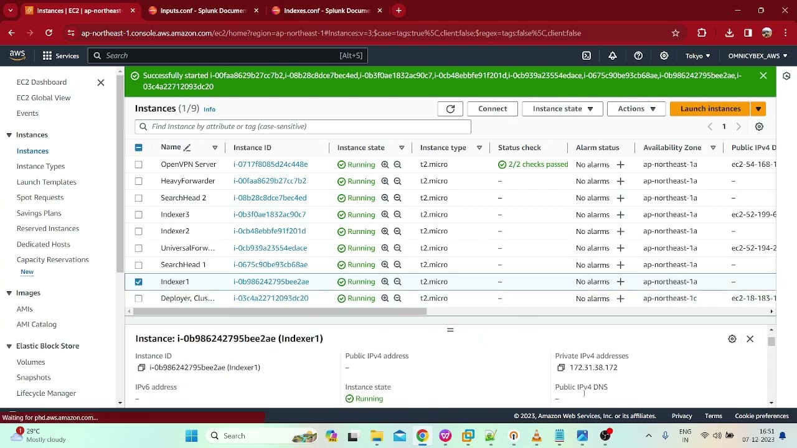Close the instance details panel

(x=750, y=339)
